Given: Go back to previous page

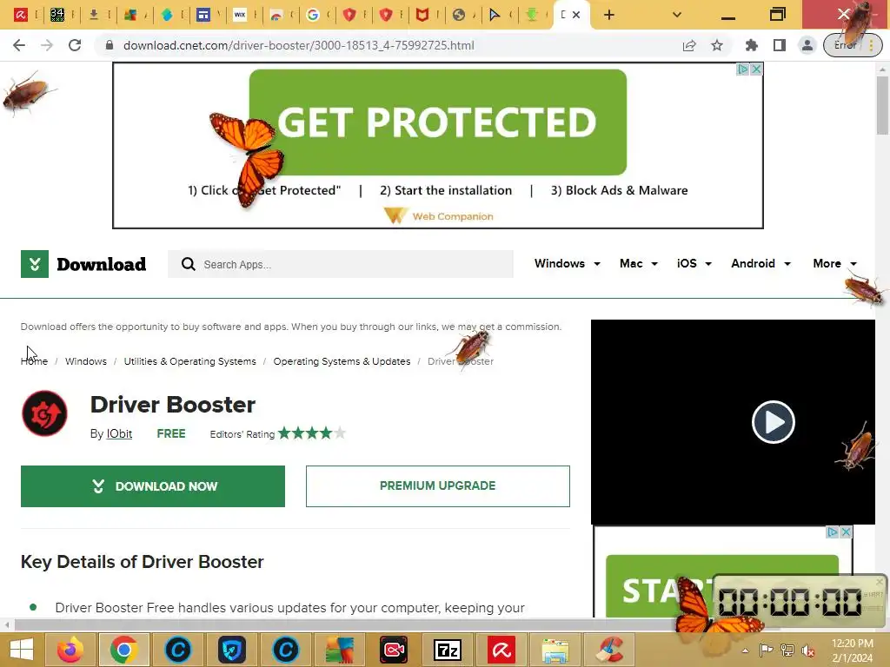Looking at the screenshot, I should pos(19,45).
